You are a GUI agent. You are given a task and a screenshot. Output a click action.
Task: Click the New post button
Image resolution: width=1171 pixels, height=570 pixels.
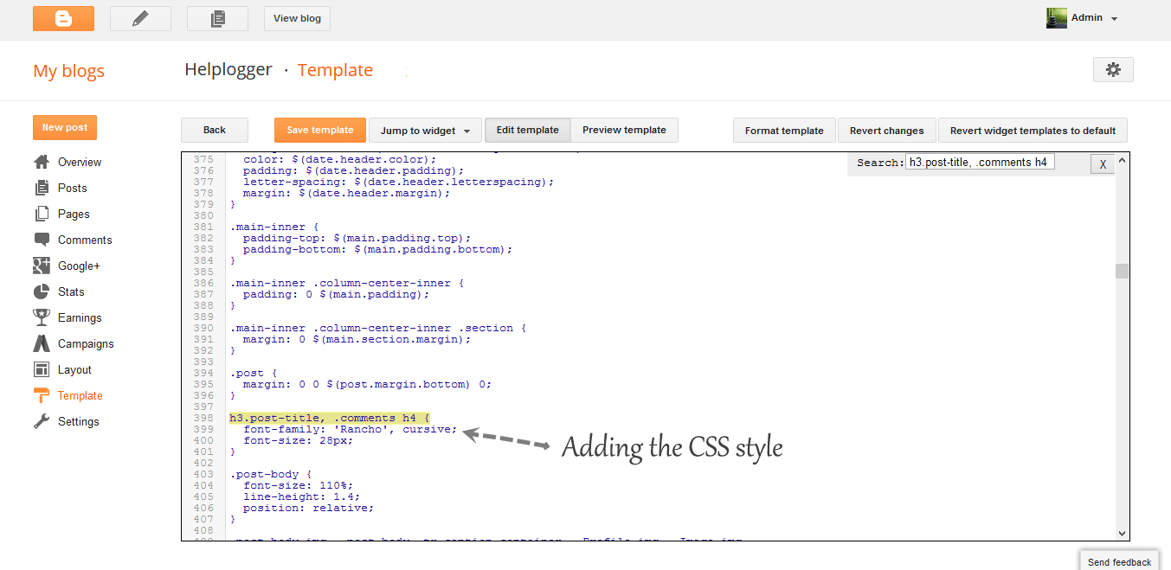coord(65,127)
